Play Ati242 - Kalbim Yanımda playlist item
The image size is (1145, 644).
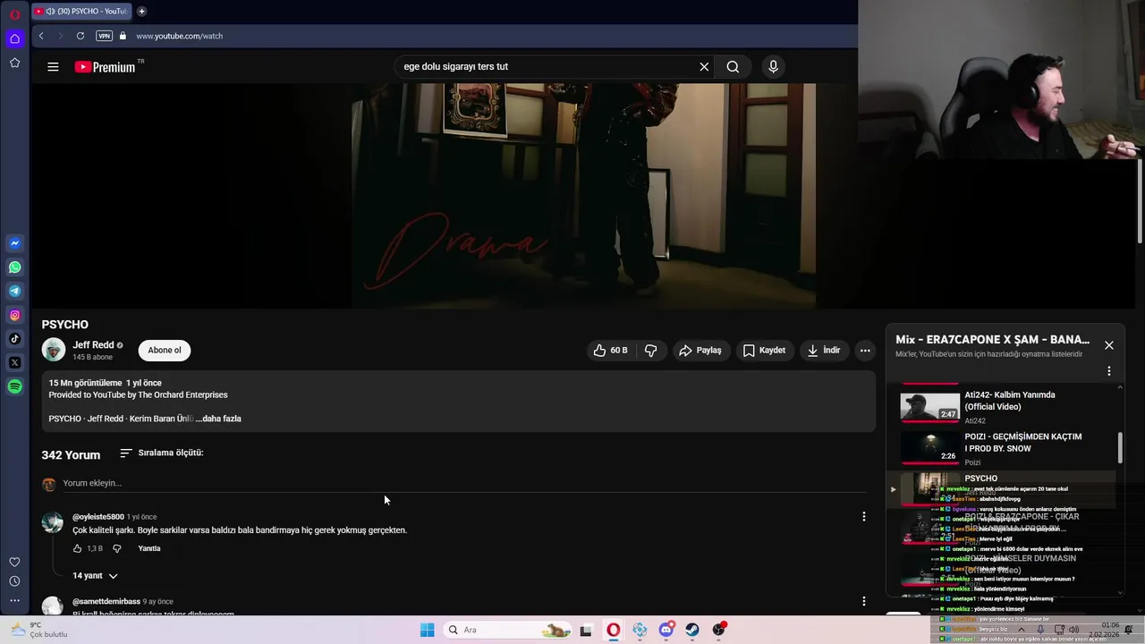(1002, 406)
